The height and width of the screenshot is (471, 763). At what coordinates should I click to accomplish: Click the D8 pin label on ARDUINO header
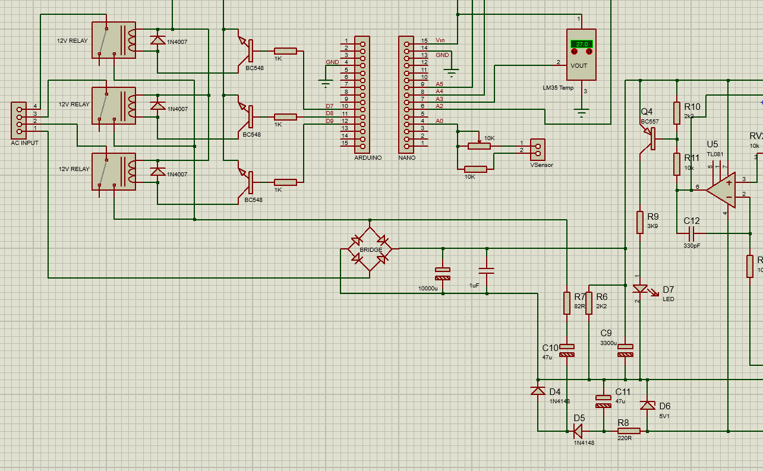tap(329, 113)
